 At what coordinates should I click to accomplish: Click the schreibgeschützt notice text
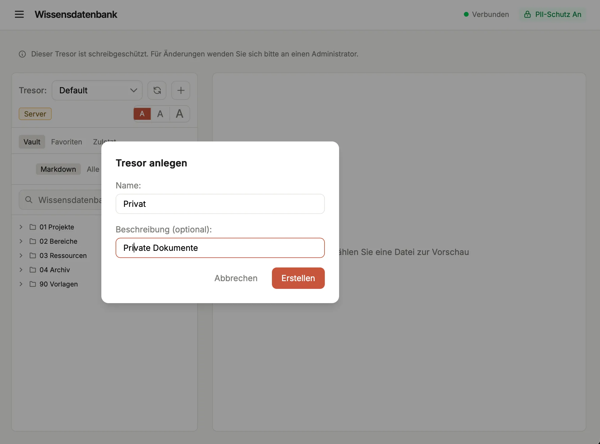[195, 54]
